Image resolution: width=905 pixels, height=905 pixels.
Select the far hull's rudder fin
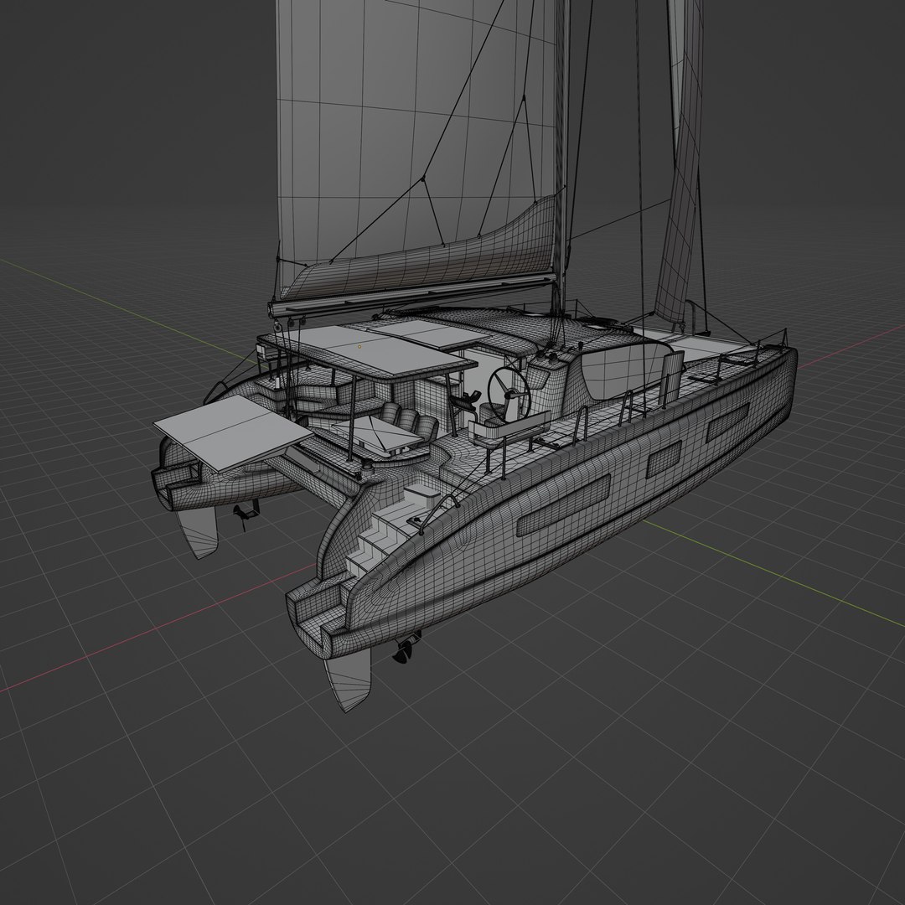198,531
